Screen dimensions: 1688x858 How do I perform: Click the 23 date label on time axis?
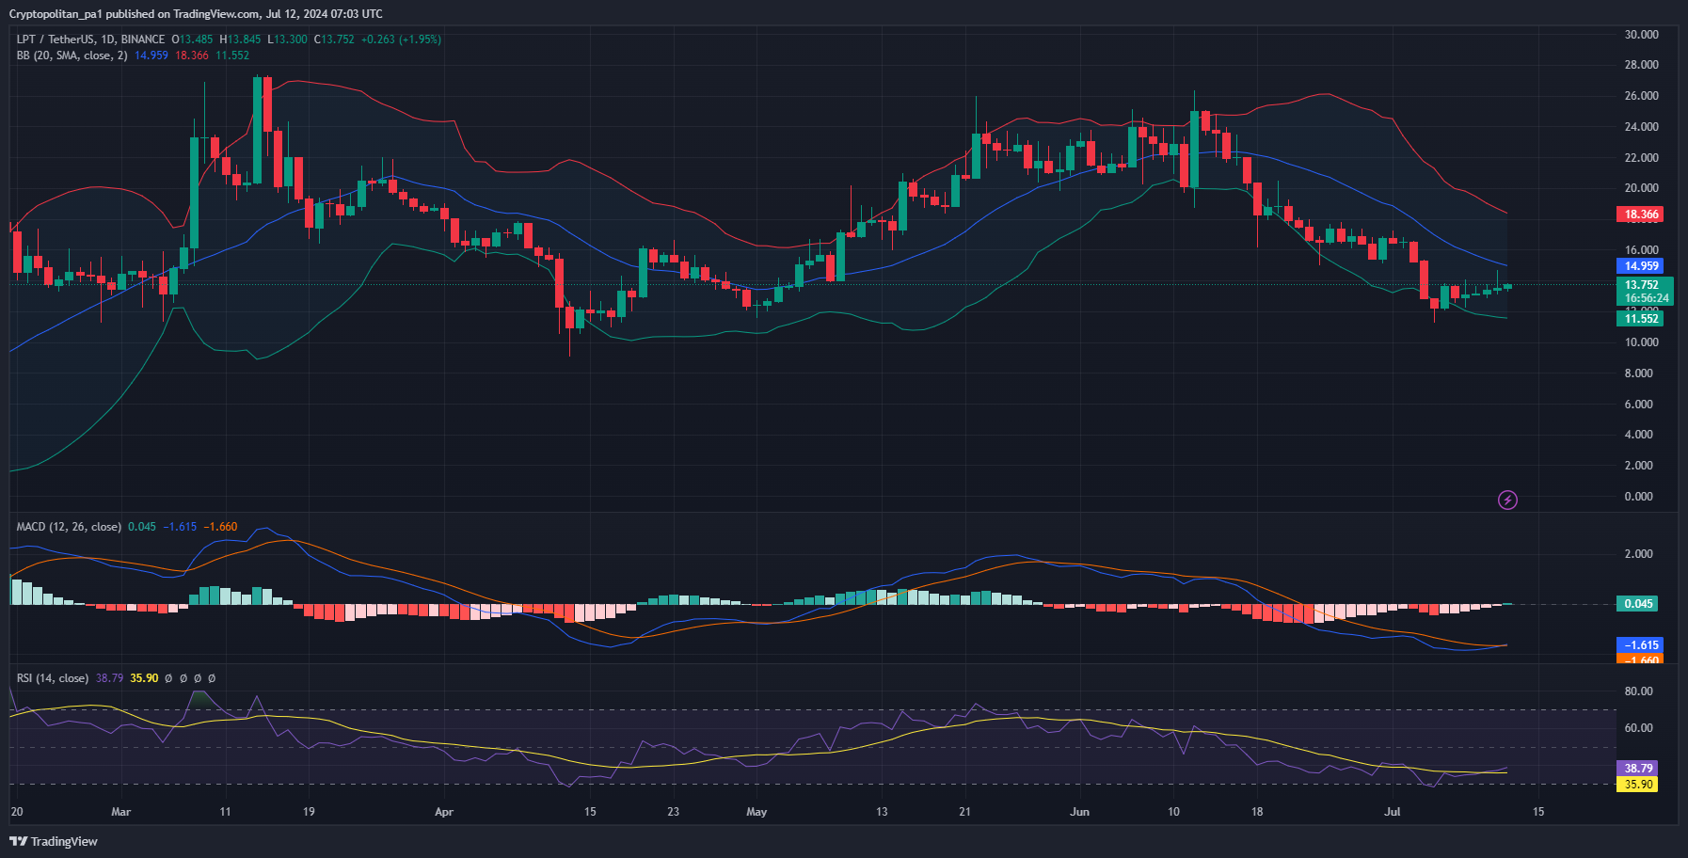click(673, 812)
